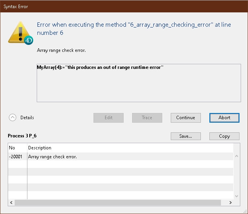Click the horizontal scrollbar right arrow
The width and height of the screenshot is (248, 214).
pos(231,202)
